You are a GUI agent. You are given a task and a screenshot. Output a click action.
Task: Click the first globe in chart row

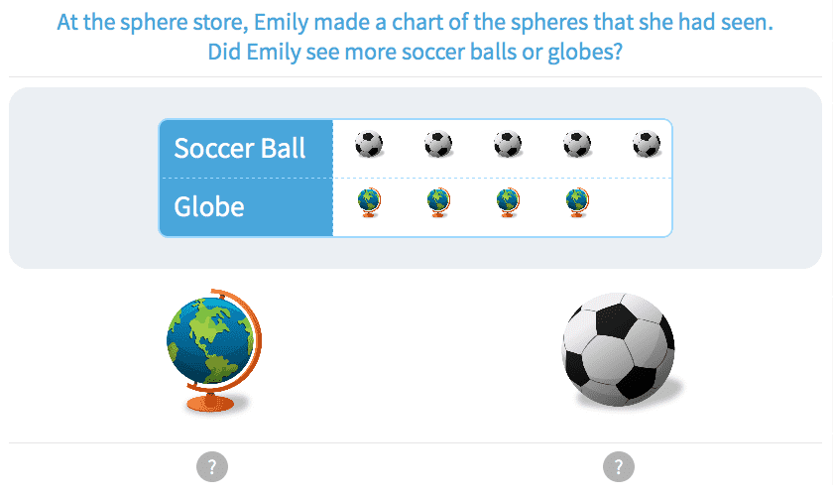[x=369, y=202]
